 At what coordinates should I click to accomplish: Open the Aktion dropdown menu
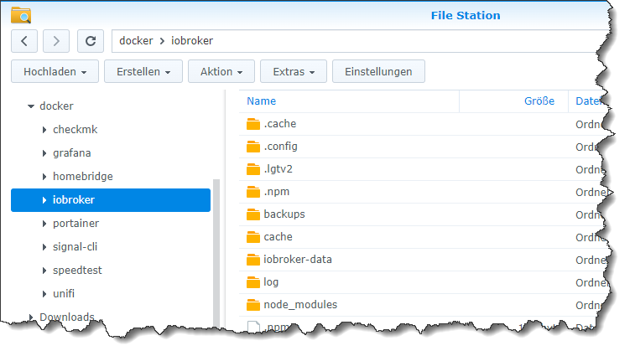(221, 72)
